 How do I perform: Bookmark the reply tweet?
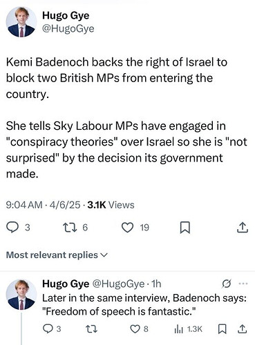222,329
